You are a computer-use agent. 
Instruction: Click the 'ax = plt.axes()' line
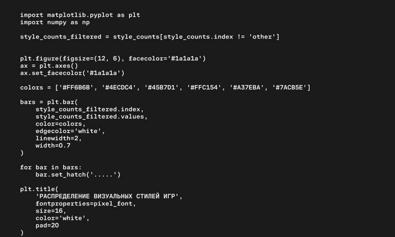point(49,66)
